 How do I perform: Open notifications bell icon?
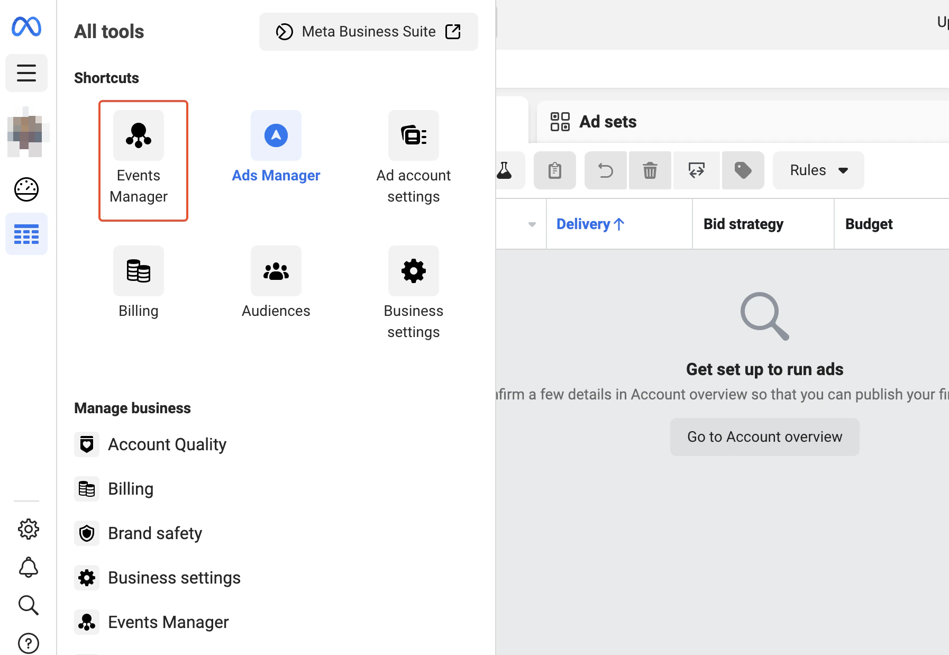[29, 567]
